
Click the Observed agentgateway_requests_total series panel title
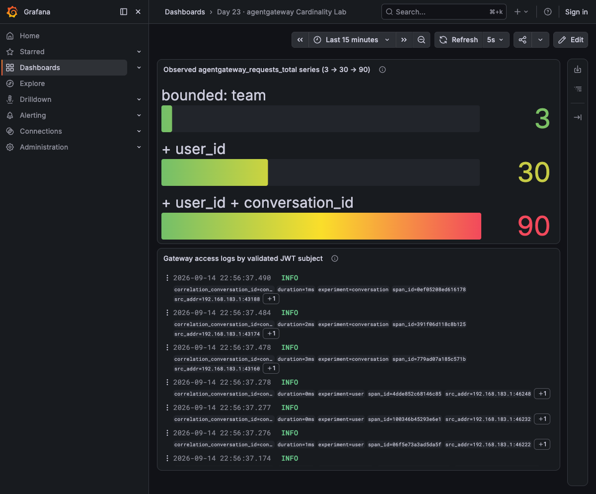coord(267,70)
